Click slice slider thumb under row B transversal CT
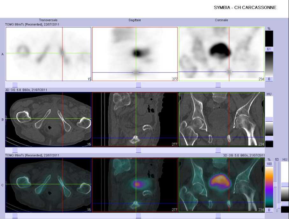289x219 pixels. 15,150
